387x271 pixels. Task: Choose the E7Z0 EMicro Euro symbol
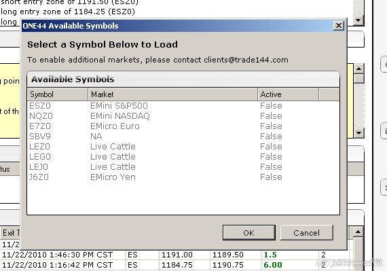coord(183,126)
